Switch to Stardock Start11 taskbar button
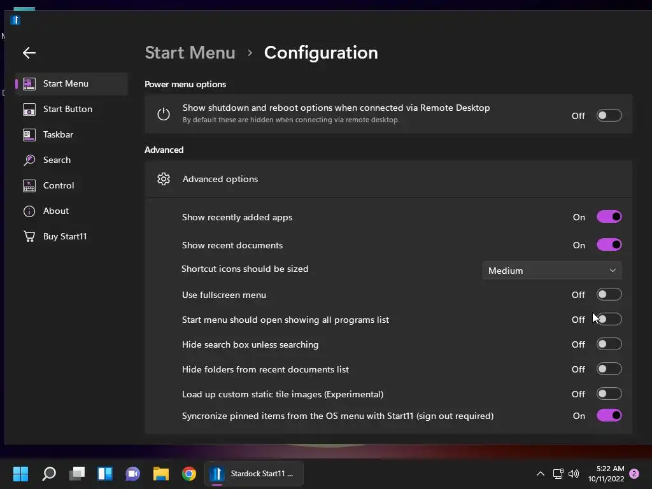This screenshot has height=489, width=652. pos(254,474)
